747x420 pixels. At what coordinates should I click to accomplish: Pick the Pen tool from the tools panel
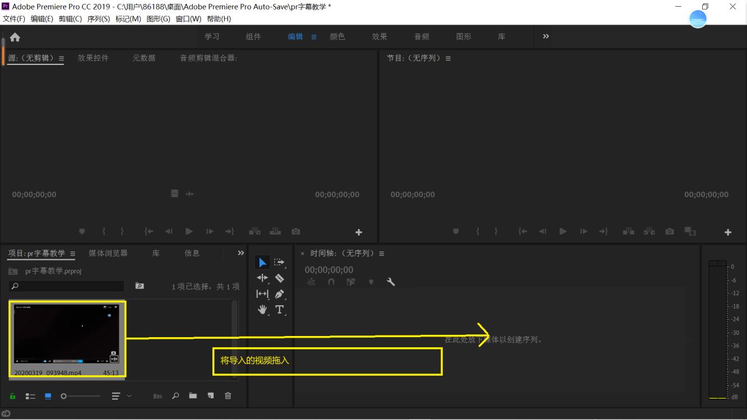280,293
